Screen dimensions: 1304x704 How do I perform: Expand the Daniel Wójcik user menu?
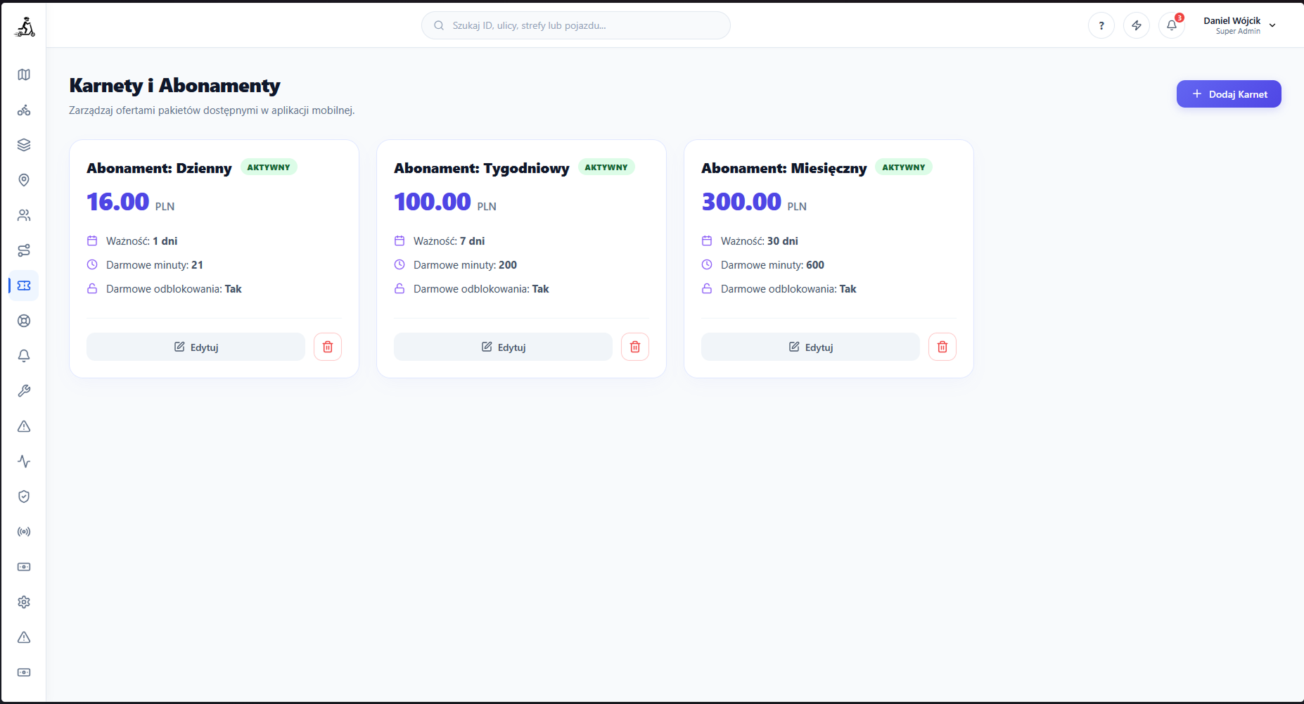(x=1239, y=25)
